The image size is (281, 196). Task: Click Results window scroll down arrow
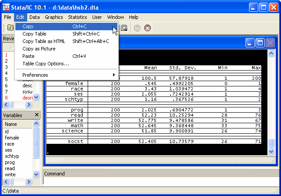pos(271,152)
